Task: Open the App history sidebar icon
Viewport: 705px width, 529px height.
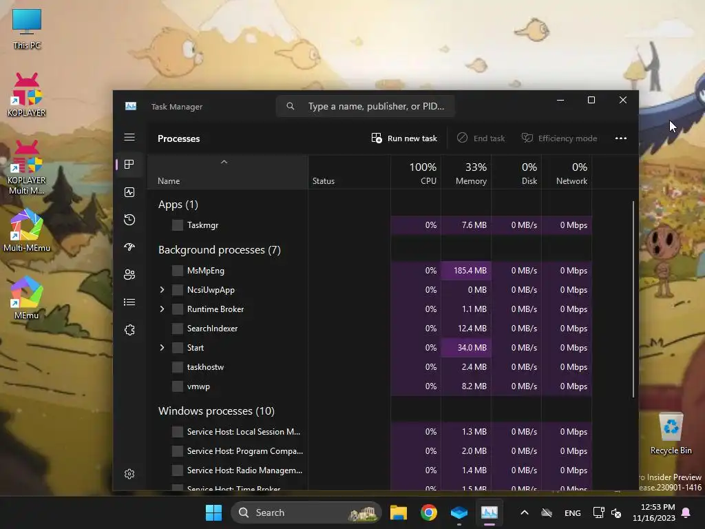Action: click(129, 220)
